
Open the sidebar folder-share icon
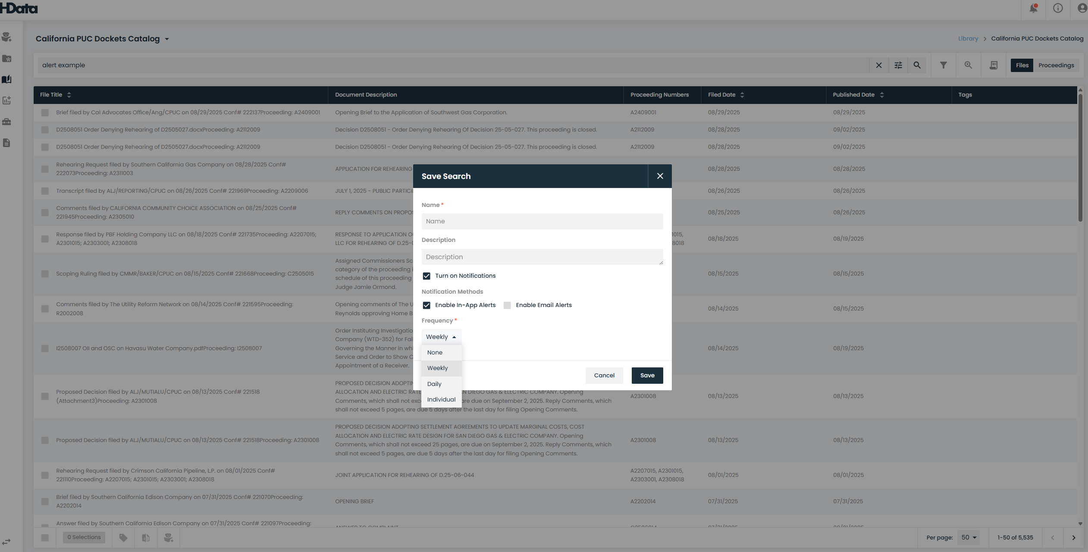coord(6,59)
